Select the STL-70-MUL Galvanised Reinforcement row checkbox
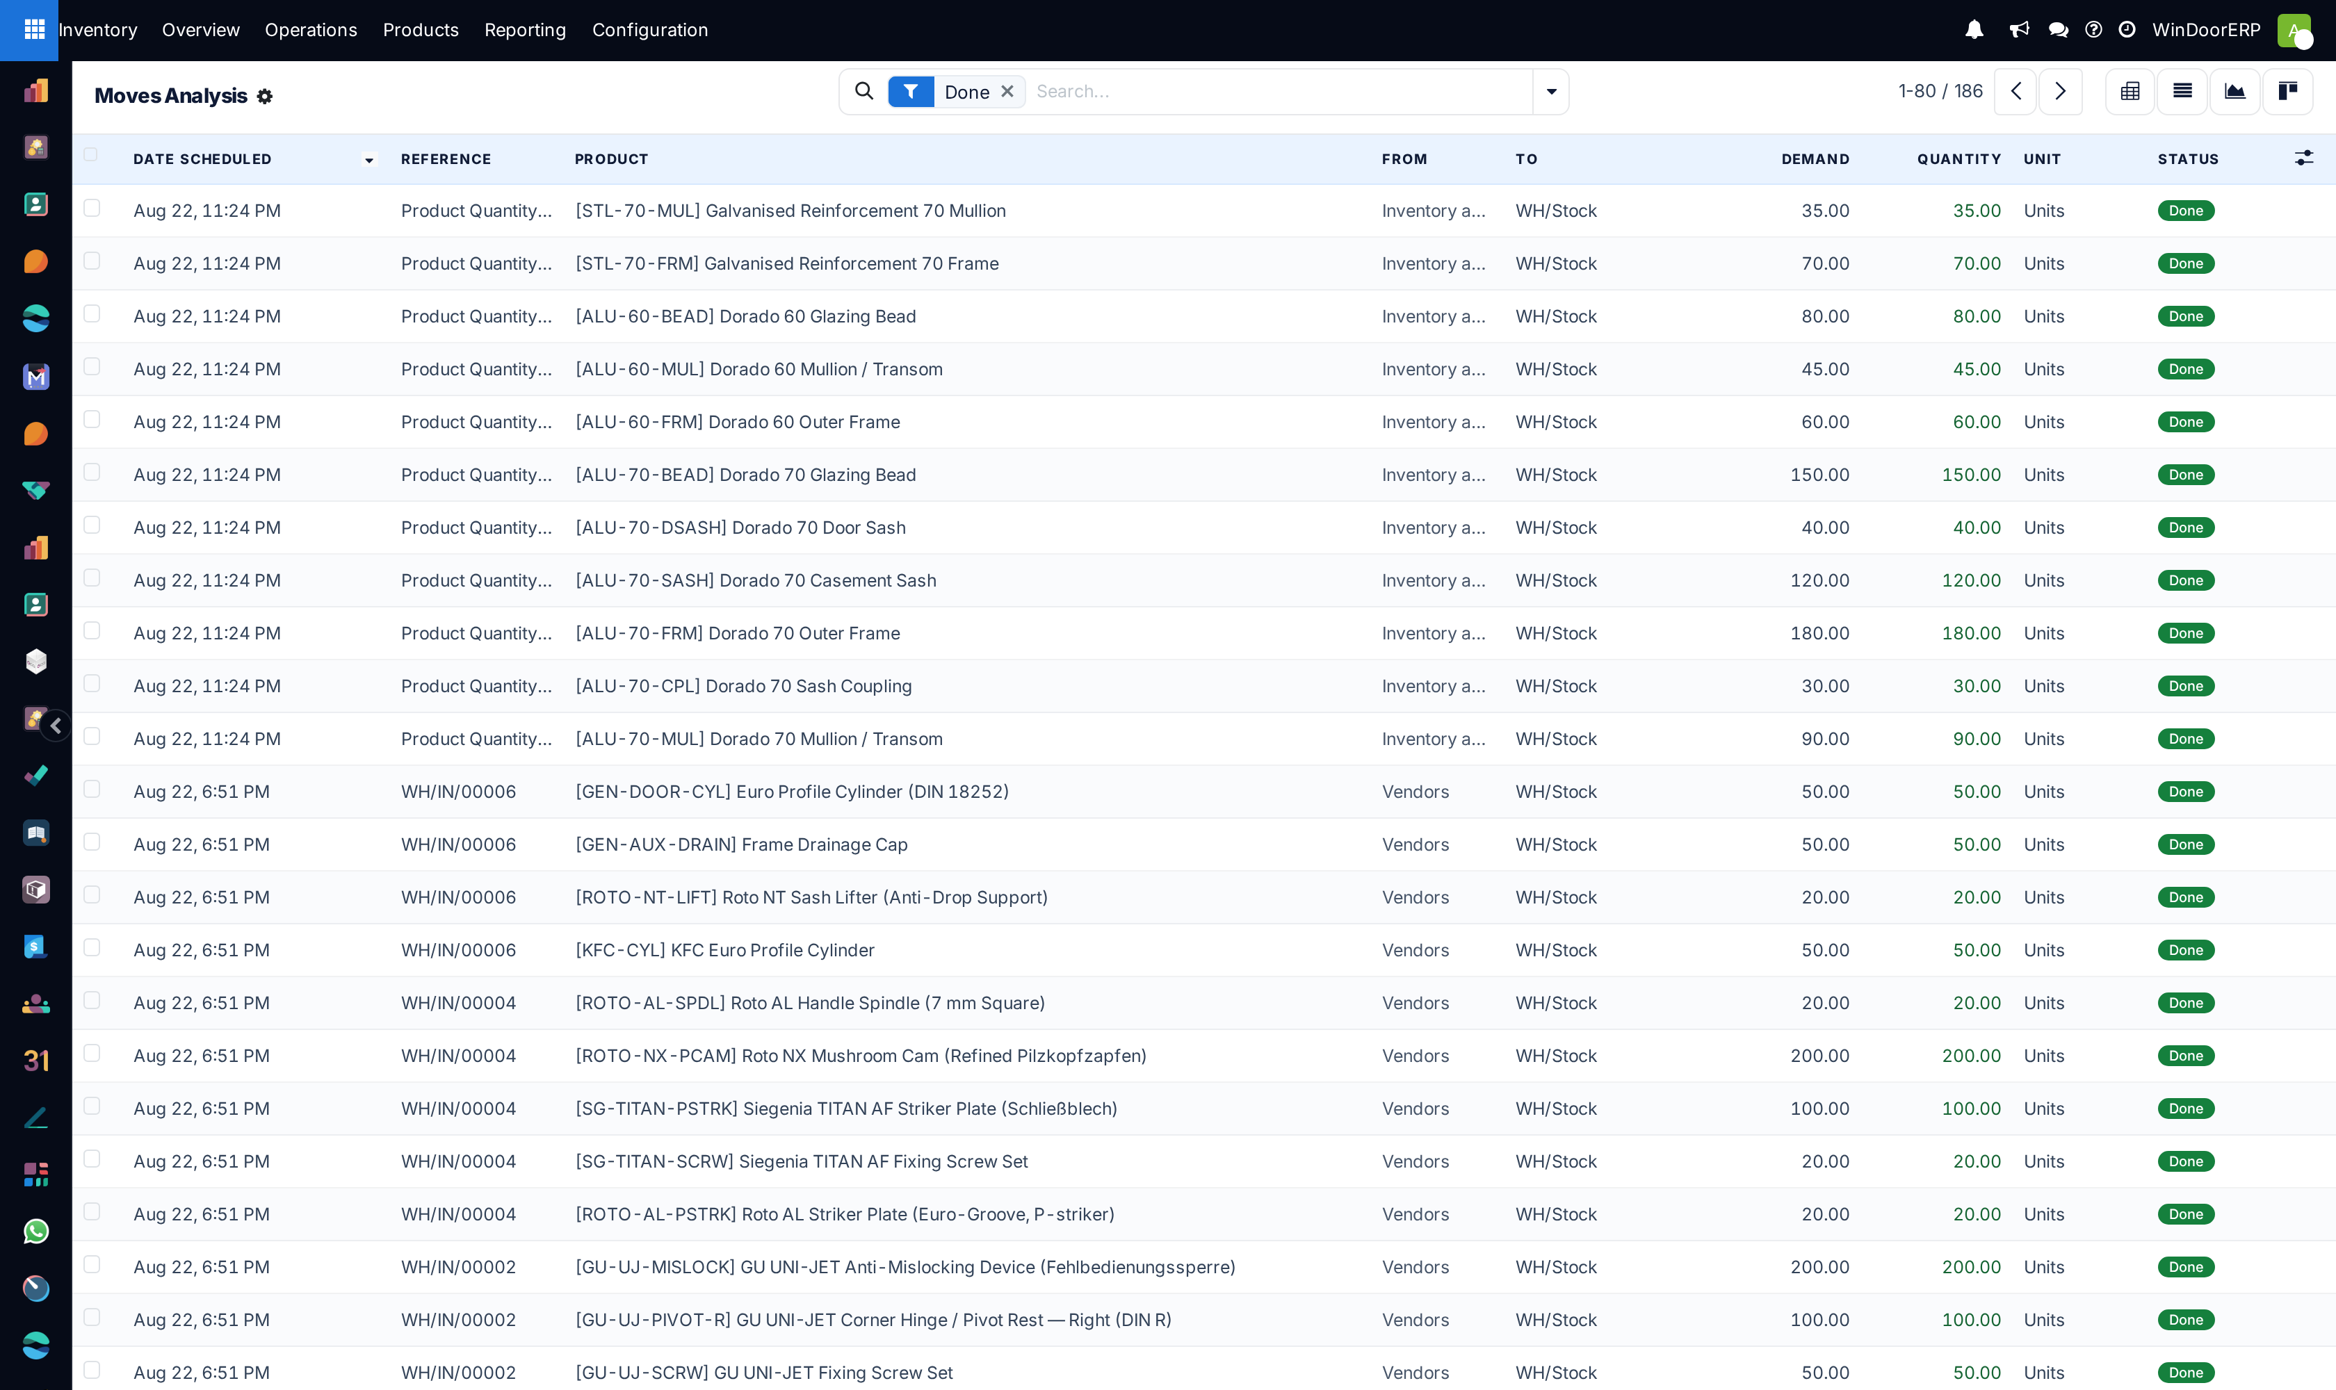The height and width of the screenshot is (1390, 2336). (x=92, y=208)
